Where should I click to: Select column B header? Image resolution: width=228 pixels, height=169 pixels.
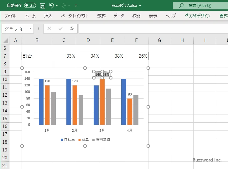click(37, 40)
